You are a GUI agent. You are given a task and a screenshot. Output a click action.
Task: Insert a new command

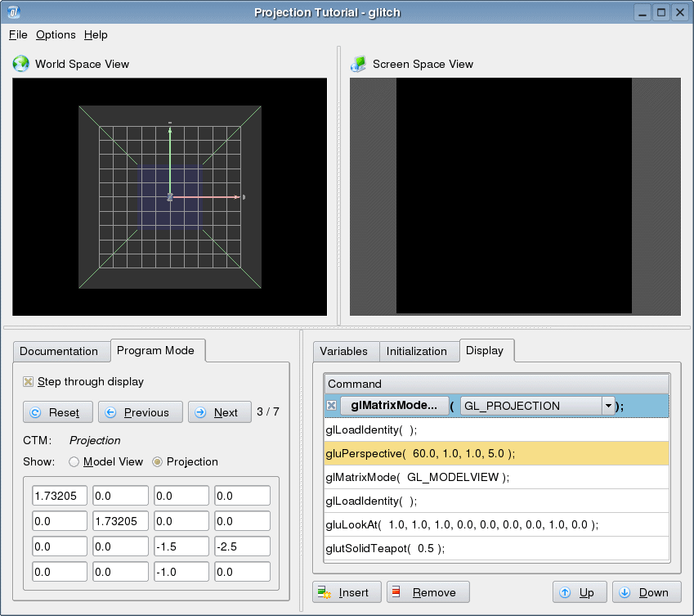coord(345,592)
